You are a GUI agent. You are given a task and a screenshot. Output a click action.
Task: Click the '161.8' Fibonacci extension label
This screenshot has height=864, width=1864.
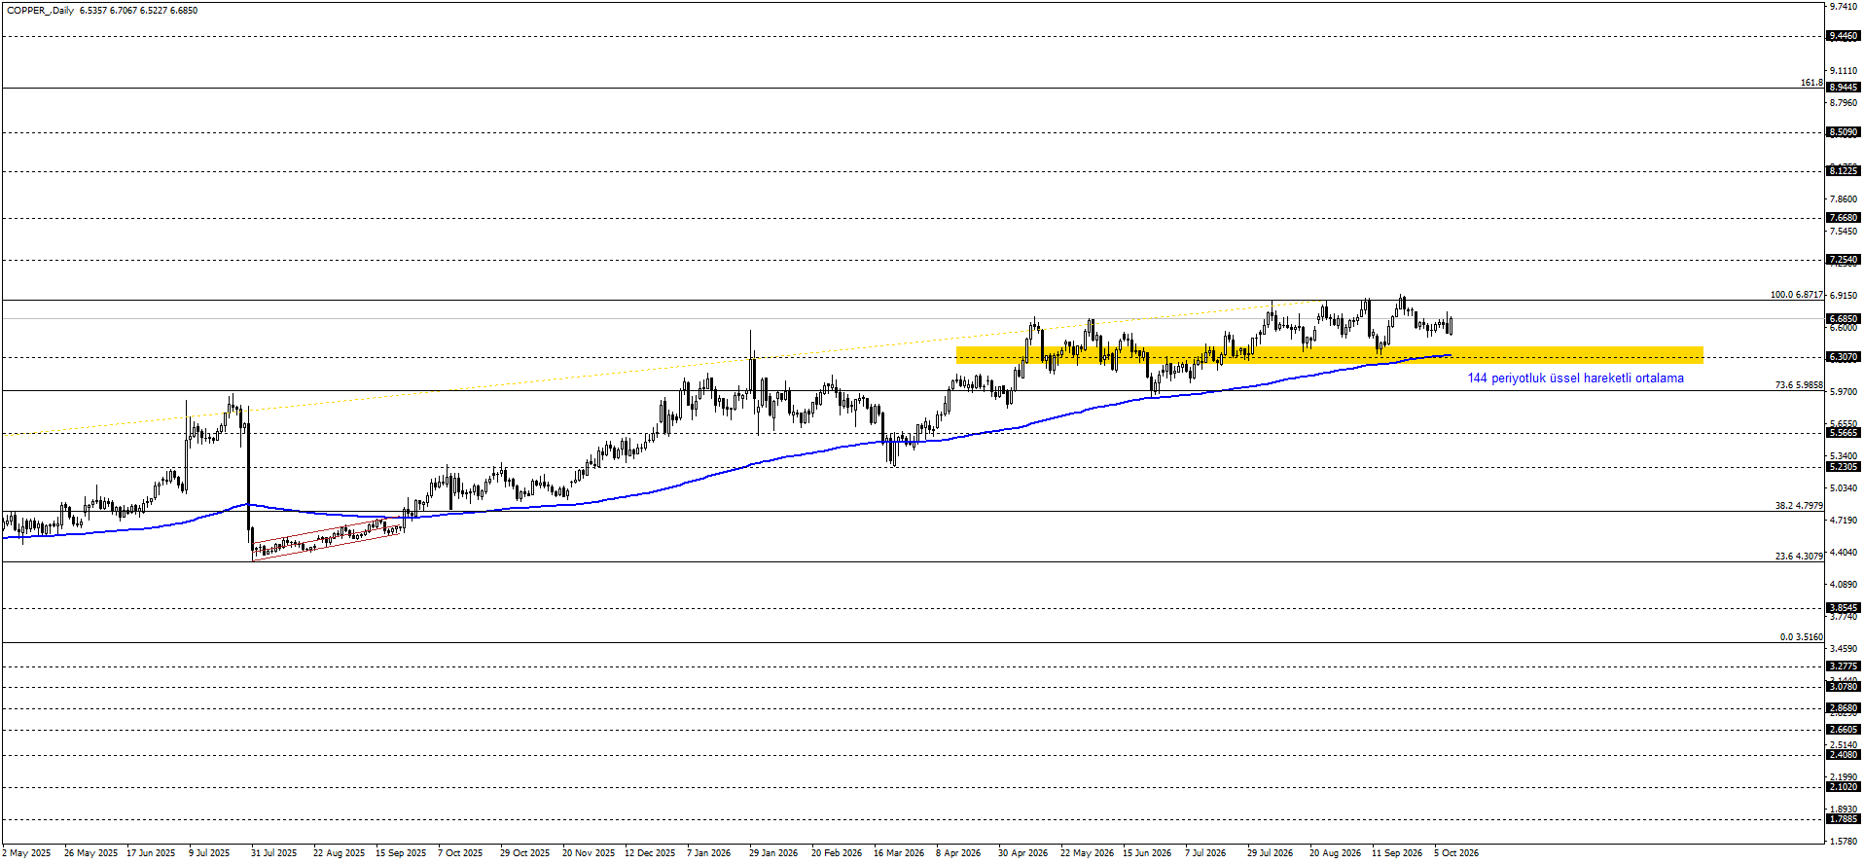click(1811, 83)
